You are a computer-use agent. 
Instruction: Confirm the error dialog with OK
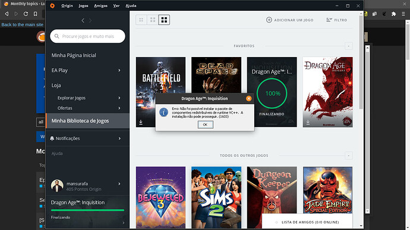pyautogui.click(x=205, y=125)
